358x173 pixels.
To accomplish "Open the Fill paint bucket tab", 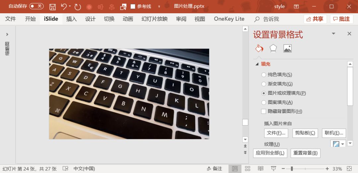I will click(x=259, y=48).
